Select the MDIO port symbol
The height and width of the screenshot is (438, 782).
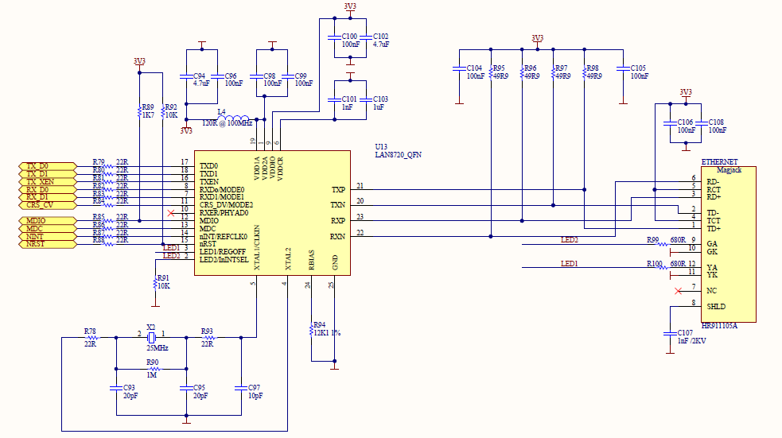tap(48, 221)
